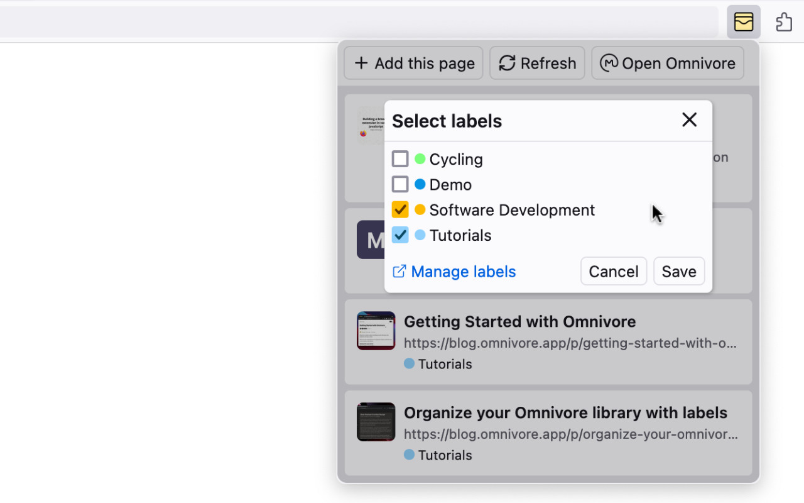Click the orange Software Development color dot
The height and width of the screenshot is (503, 804).
pyautogui.click(x=420, y=209)
